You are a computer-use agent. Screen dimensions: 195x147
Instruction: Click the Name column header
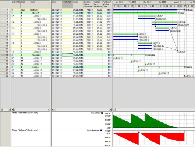tap(40, 4)
